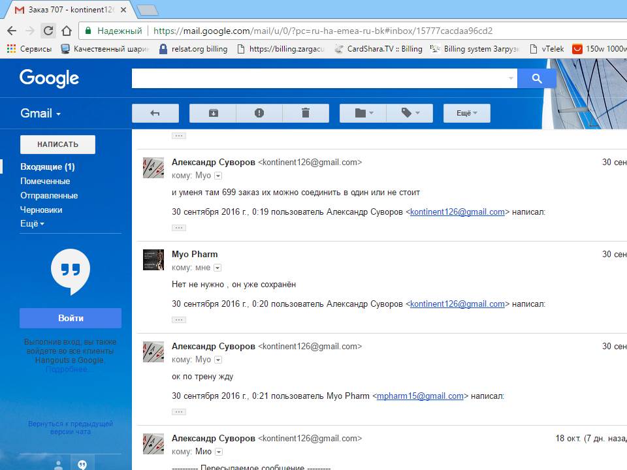Image resolution: width=627 pixels, height=470 pixels.
Task: Open the Gmail product switcher dropdown
Action: 40,113
